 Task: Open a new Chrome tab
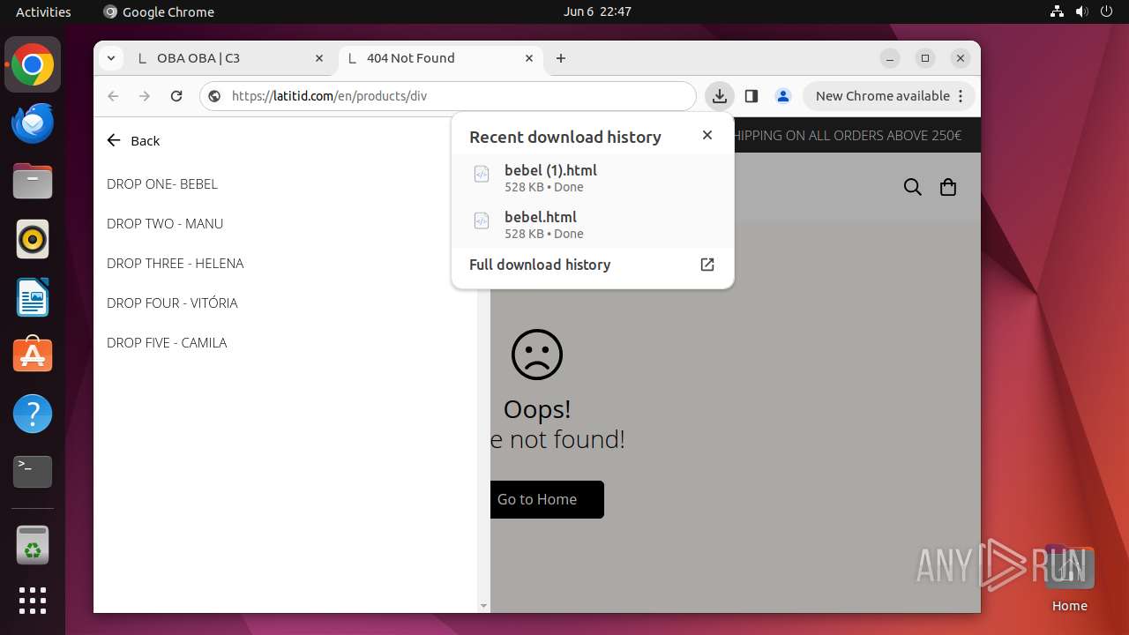click(561, 58)
